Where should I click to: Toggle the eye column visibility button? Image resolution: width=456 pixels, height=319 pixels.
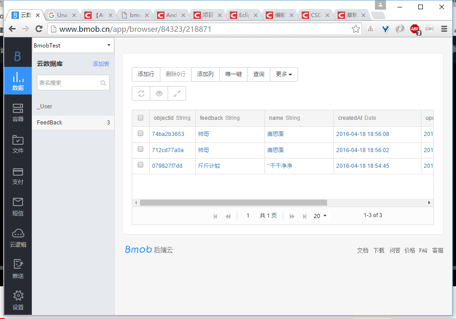[159, 94]
